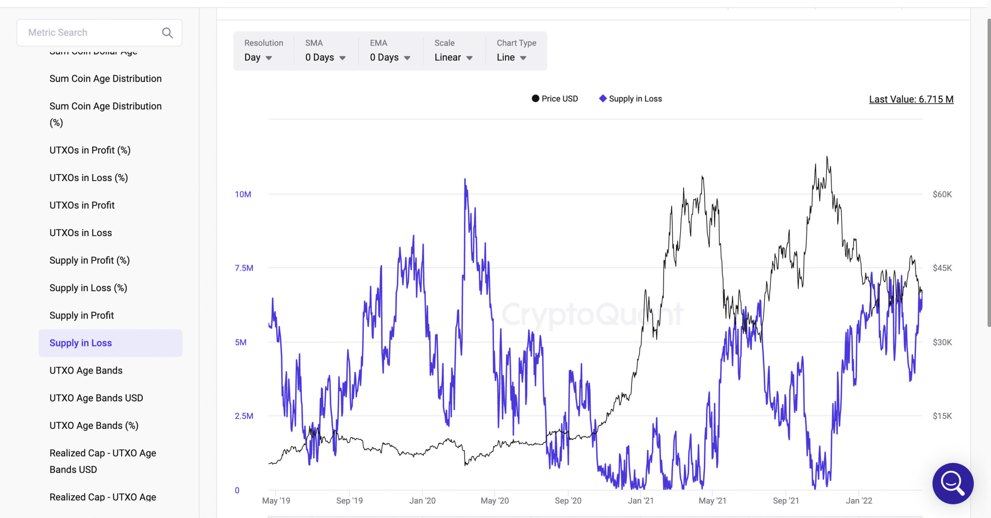Open Supply in Profit metric
Viewport: 991px width, 518px height.
pos(82,315)
